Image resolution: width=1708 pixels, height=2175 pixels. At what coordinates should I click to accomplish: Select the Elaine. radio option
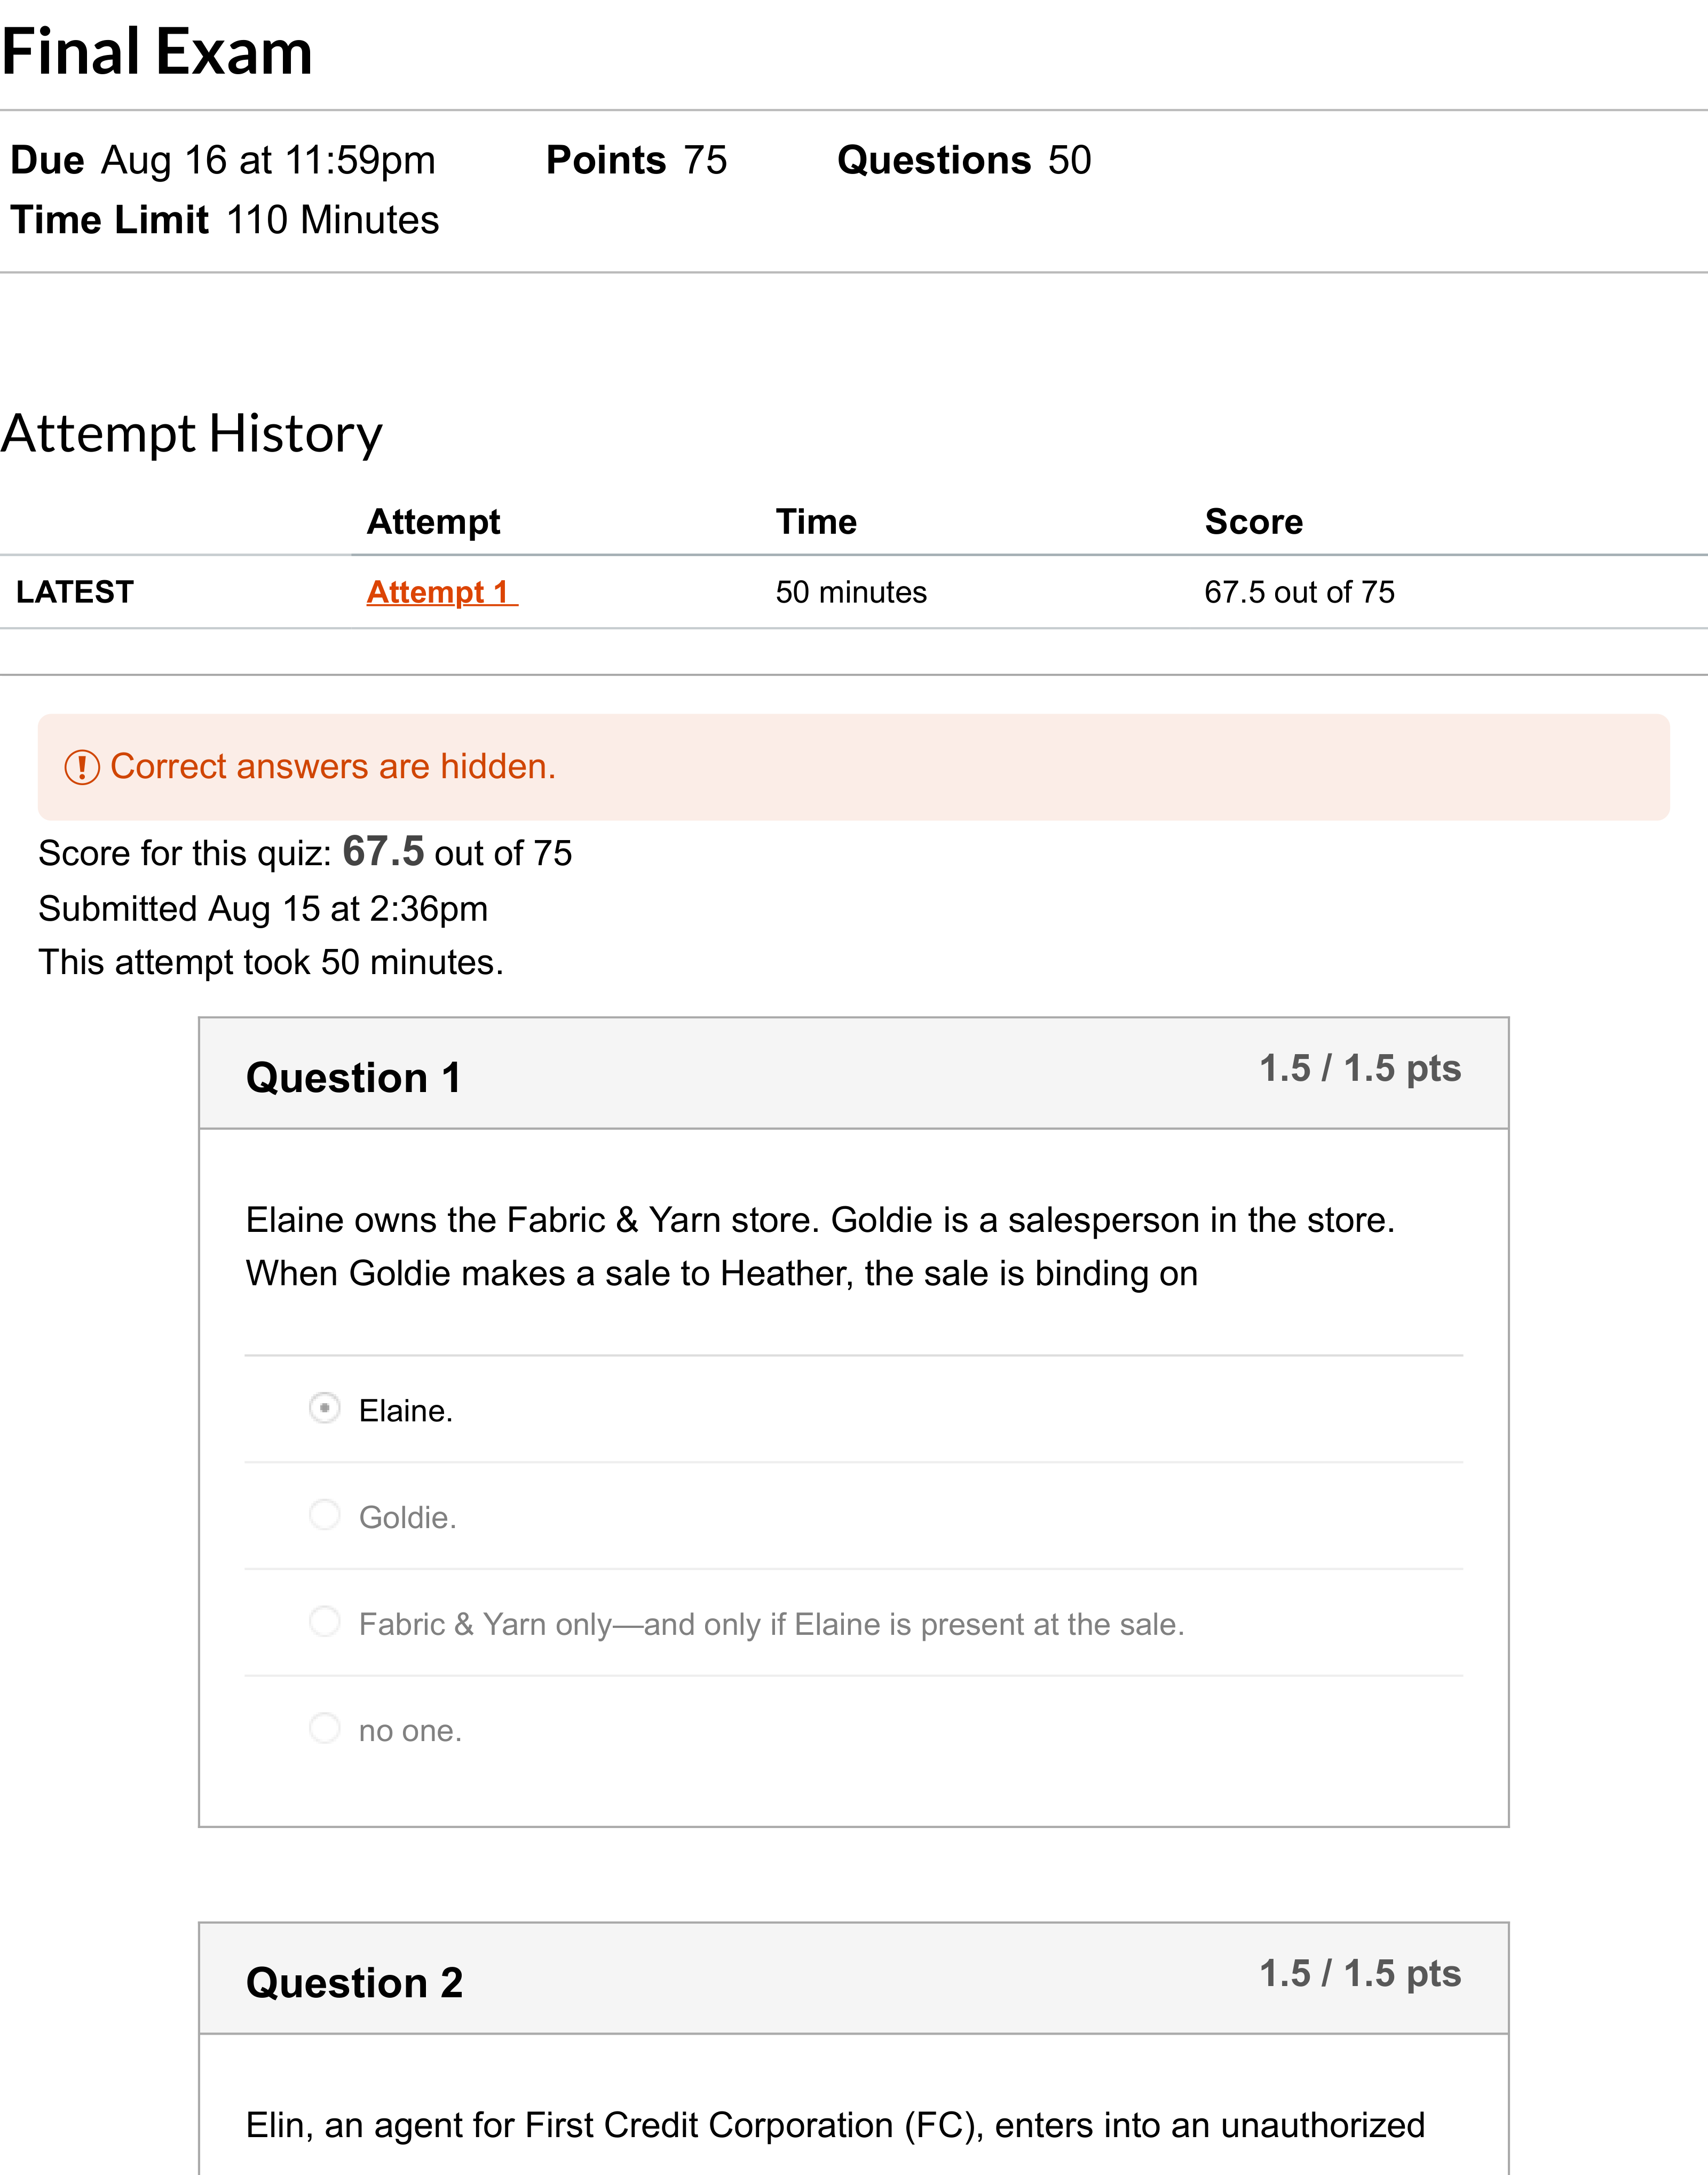[x=324, y=1409]
